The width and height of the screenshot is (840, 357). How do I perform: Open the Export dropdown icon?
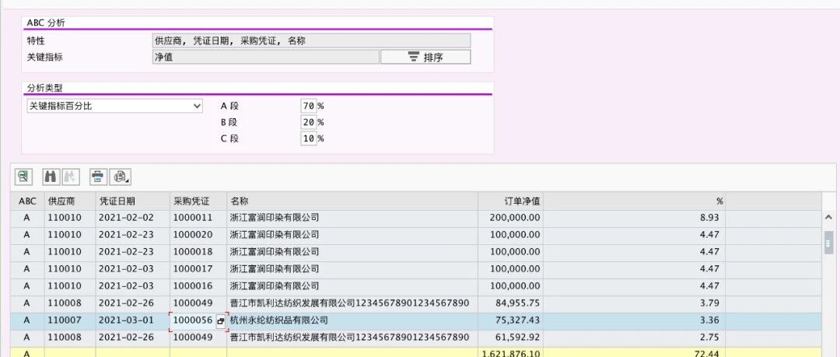[121, 177]
